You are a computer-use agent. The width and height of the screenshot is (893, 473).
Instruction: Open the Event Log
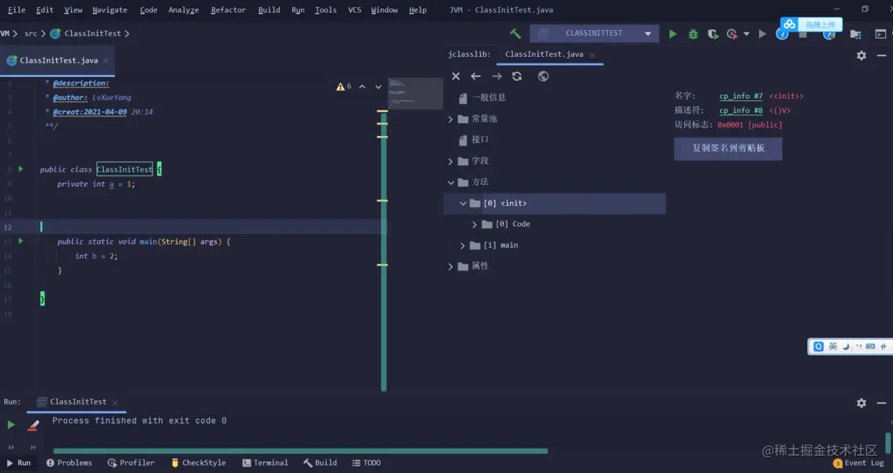point(858,463)
